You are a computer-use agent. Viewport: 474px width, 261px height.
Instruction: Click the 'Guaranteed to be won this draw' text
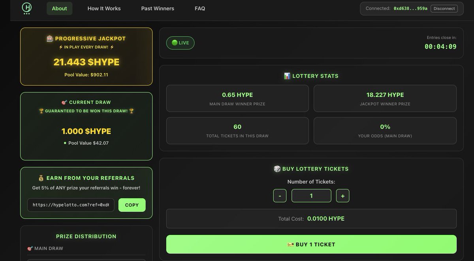pos(86,111)
